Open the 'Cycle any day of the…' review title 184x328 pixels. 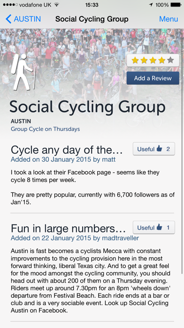coord(67,150)
